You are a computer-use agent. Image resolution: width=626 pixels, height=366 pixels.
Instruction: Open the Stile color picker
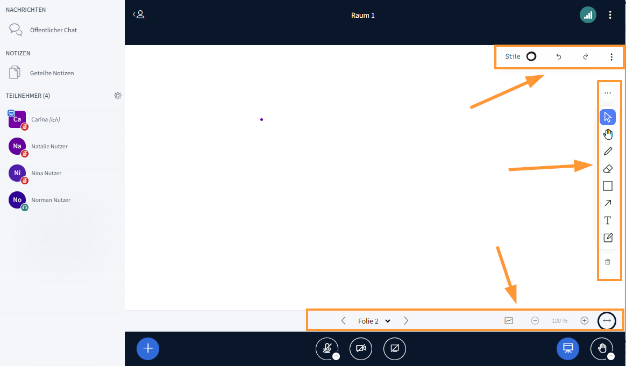coord(531,56)
